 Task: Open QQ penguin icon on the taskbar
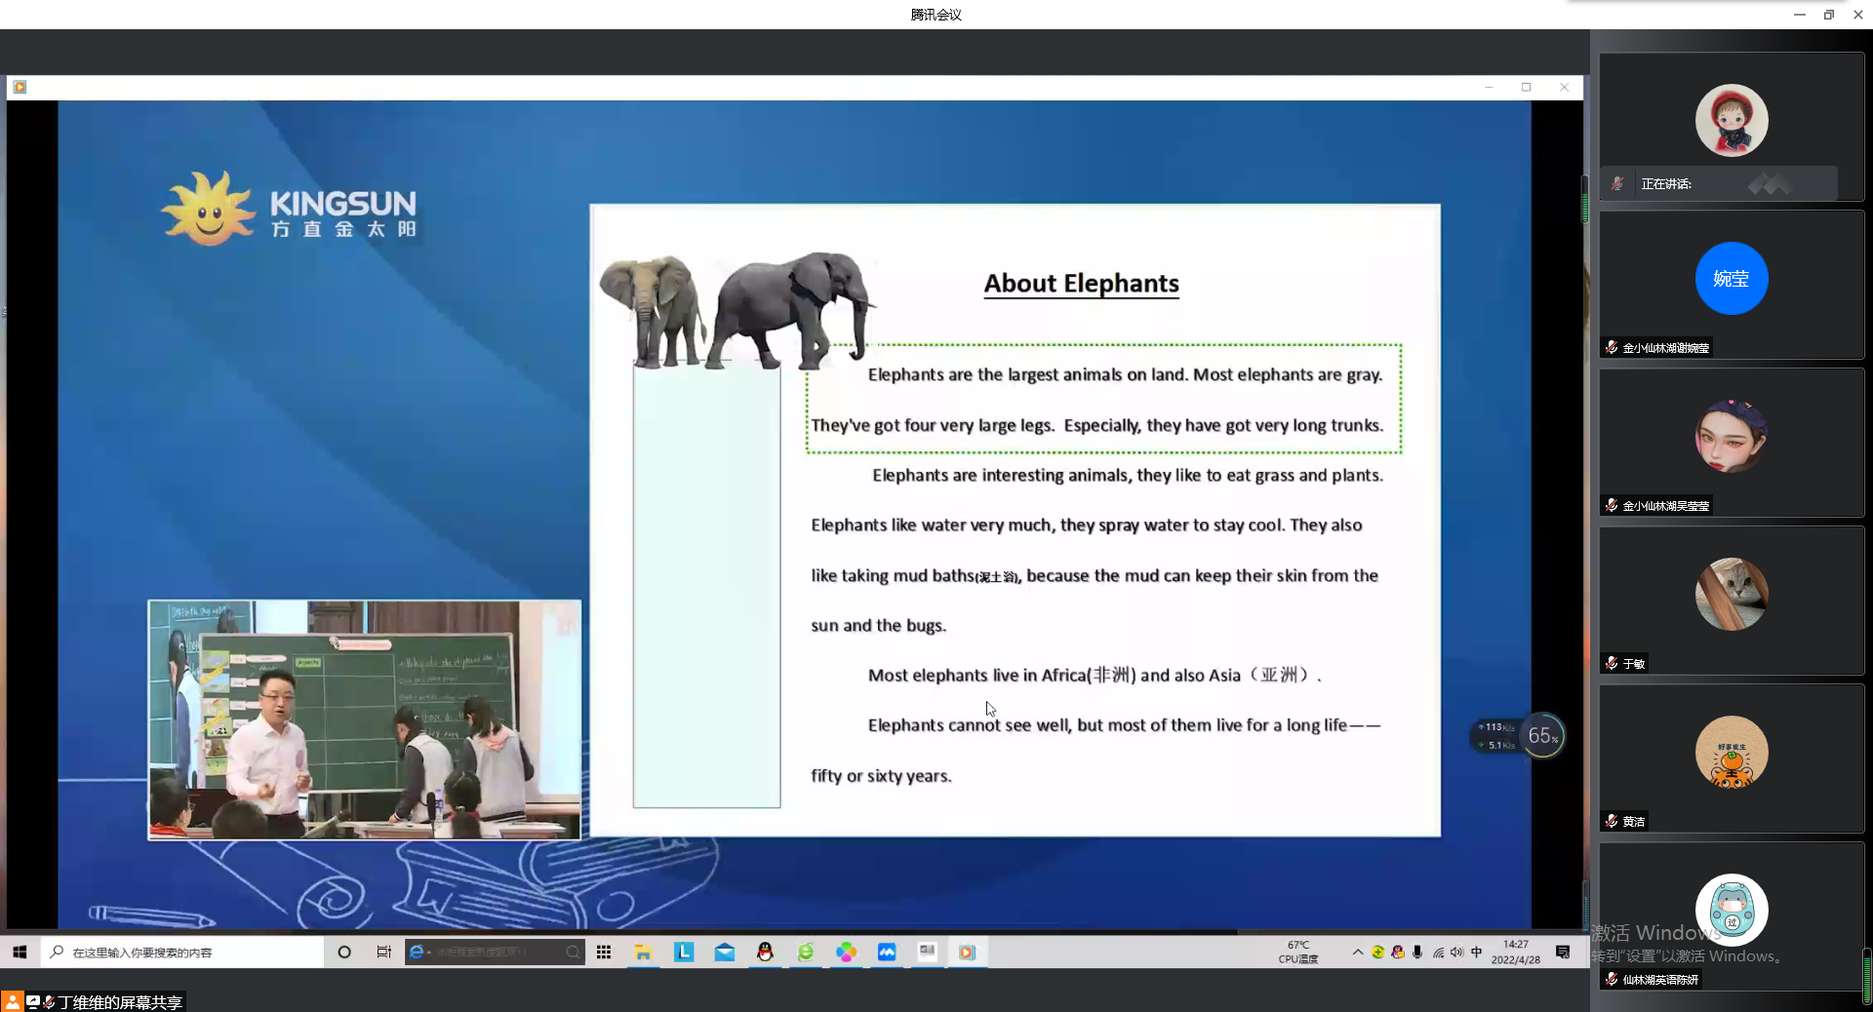pos(765,952)
